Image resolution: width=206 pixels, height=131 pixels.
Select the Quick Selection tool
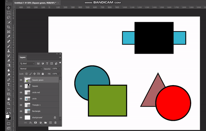tap(9, 22)
